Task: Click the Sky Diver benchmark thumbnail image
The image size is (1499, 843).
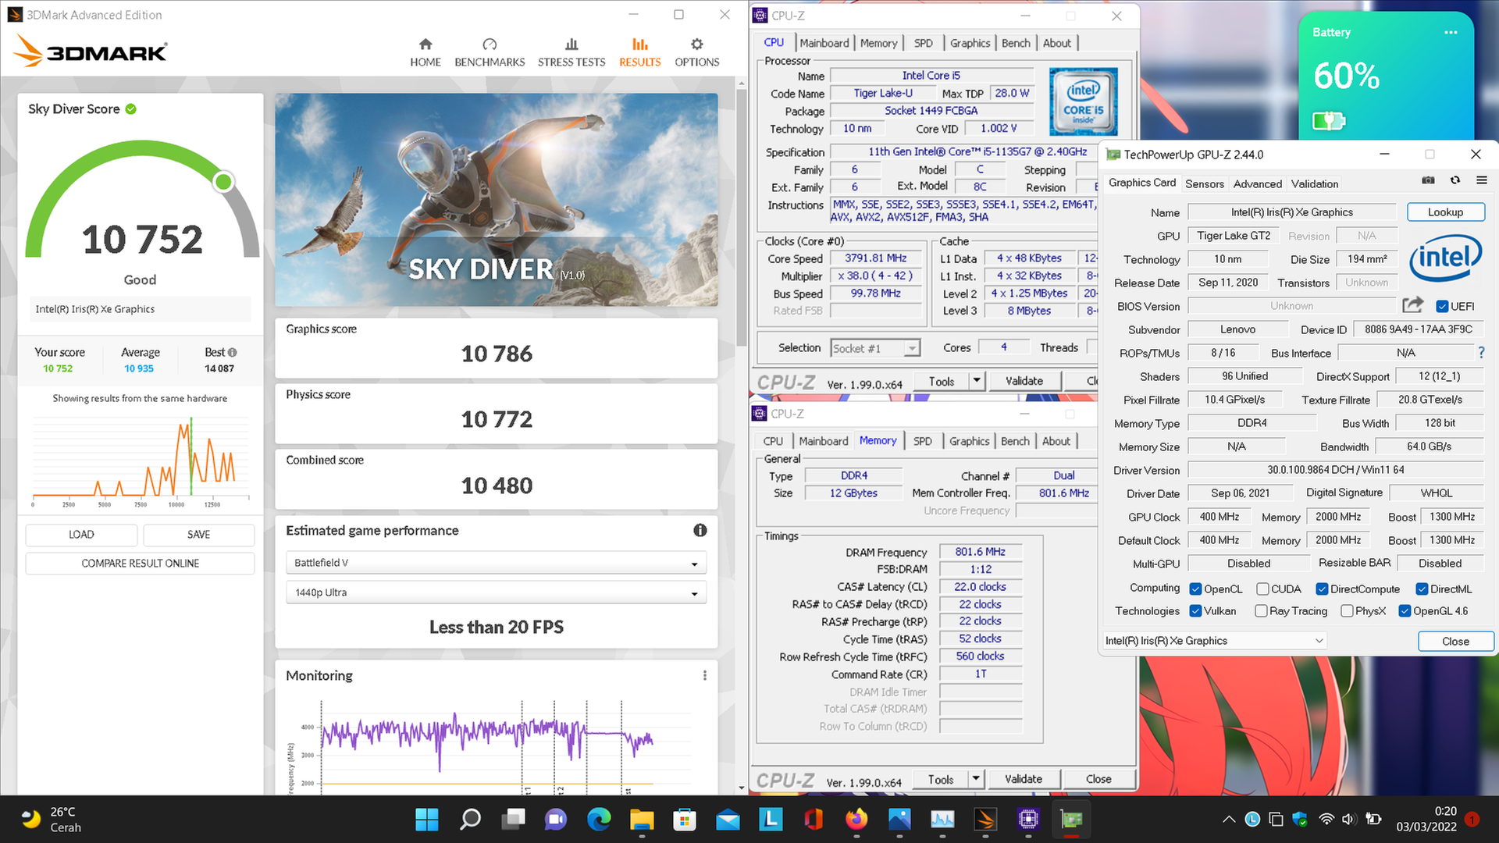Action: (x=496, y=200)
